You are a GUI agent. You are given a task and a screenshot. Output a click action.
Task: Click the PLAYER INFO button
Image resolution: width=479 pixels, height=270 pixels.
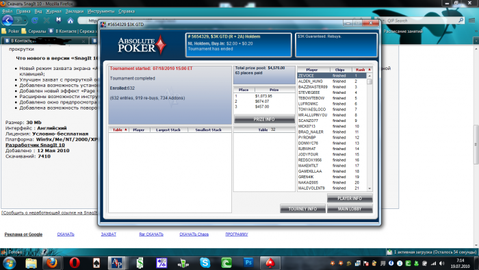350,199
